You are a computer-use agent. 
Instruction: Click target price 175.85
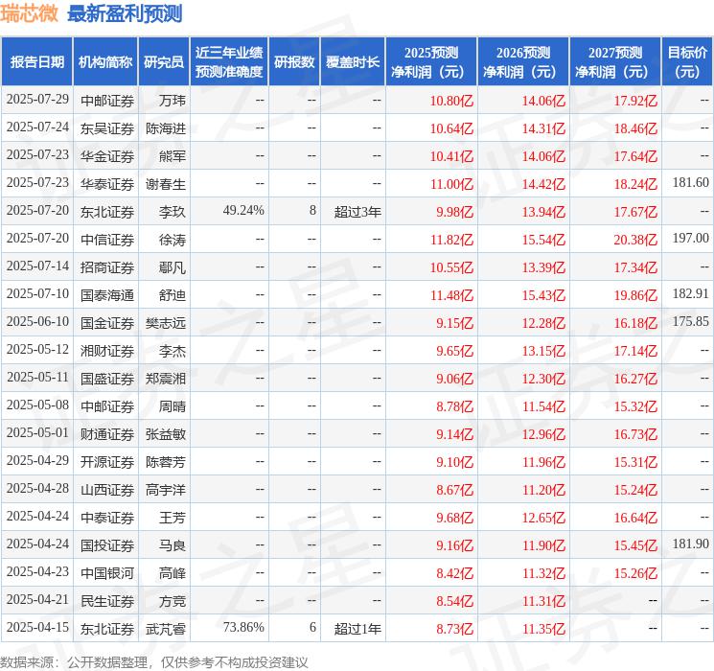691,322
